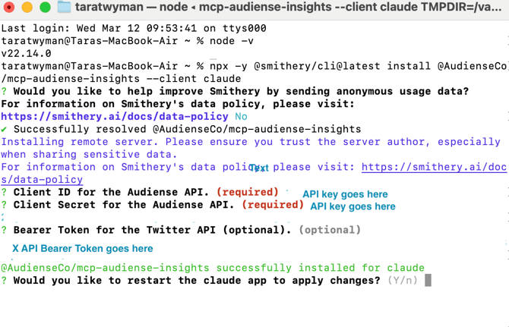Open the first smithery.ai/docs/data-policy link
The width and height of the screenshot is (509, 327).
pyautogui.click(x=115, y=116)
